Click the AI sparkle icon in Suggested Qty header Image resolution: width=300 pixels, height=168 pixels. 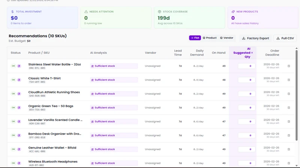click(252, 53)
